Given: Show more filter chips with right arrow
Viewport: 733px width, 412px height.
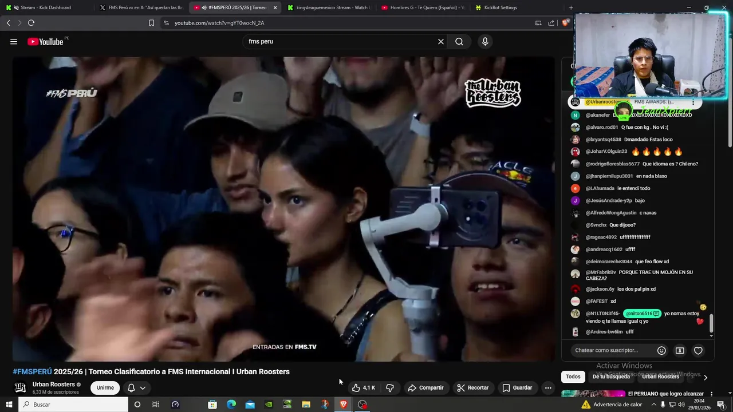Looking at the screenshot, I should point(706,377).
